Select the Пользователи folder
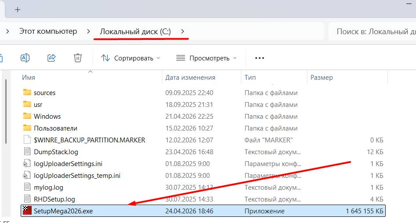 tap(55, 128)
